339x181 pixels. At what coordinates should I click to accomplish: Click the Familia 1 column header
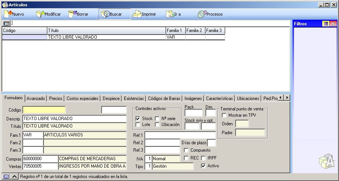pyautogui.click(x=176, y=30)
